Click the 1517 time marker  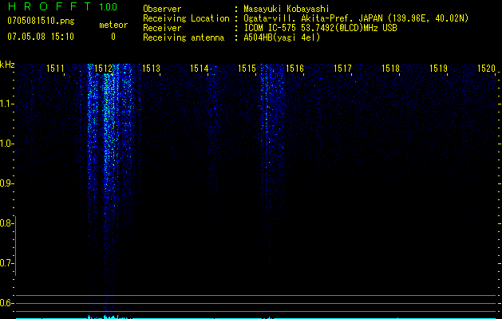pos(343,69)
